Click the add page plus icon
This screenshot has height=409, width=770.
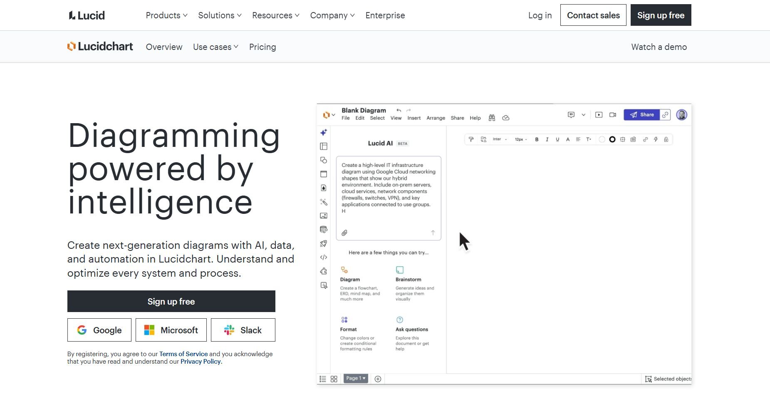[378, 379]
